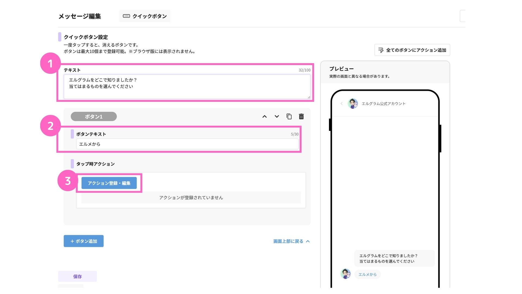The image size is (522, 294).
Task: Click the タップ時アクション label
Action: tap(95, 164)
